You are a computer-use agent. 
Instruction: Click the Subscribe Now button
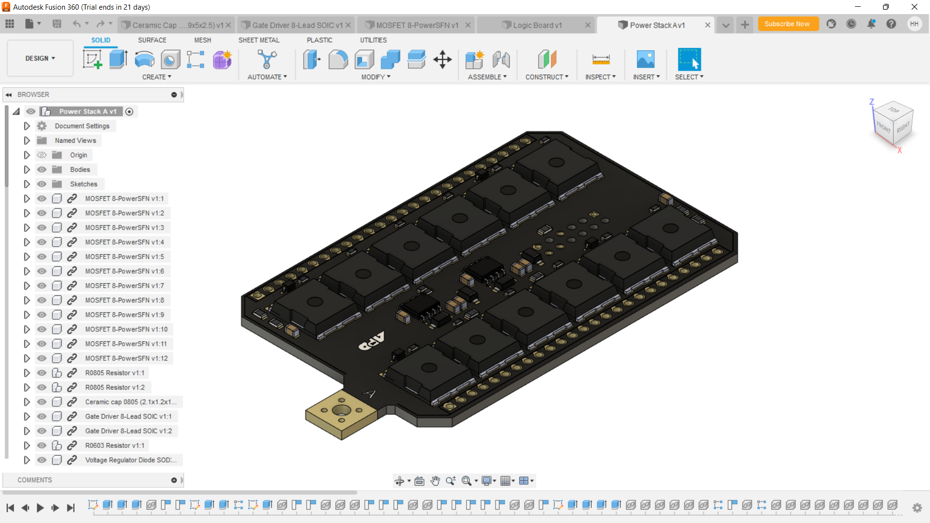tap(787, 24)
